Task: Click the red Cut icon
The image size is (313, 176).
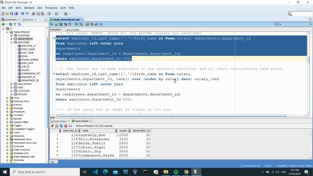Action: (33, 14)
